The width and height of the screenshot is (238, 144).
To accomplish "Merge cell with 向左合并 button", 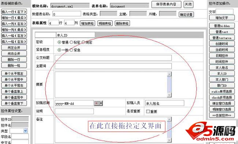I will pos(14,48).
